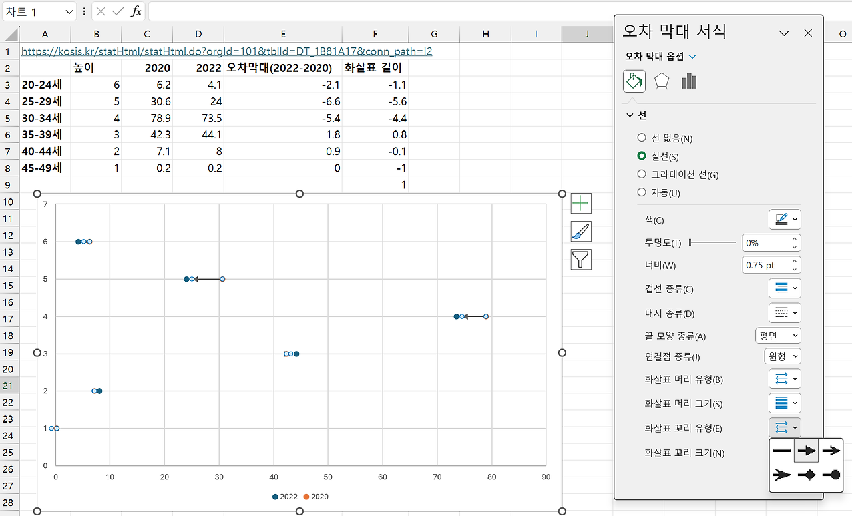Screen dimensions: 852x516
Task: Open the 색 line color dropdown
Action: [x=785, y=219]
